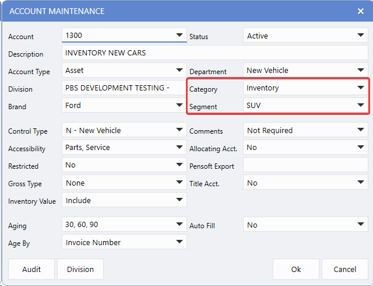This screenshot has width=373, height=286.
Task: Expand the Department dropdown showing New Vehicle
Action: [361, 71]
